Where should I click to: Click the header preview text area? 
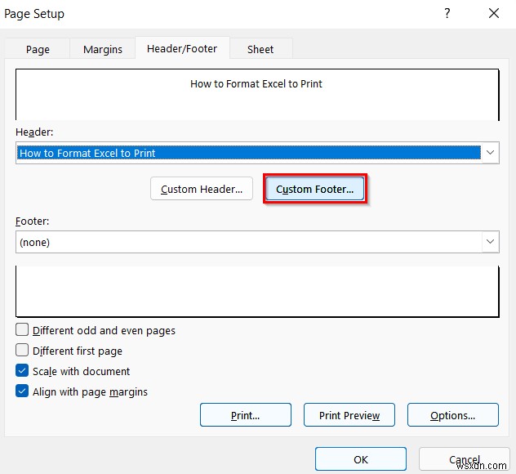[257, 95]
